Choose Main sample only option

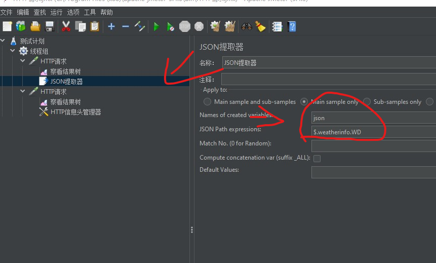pyautogui.click(x=304, y=101)
